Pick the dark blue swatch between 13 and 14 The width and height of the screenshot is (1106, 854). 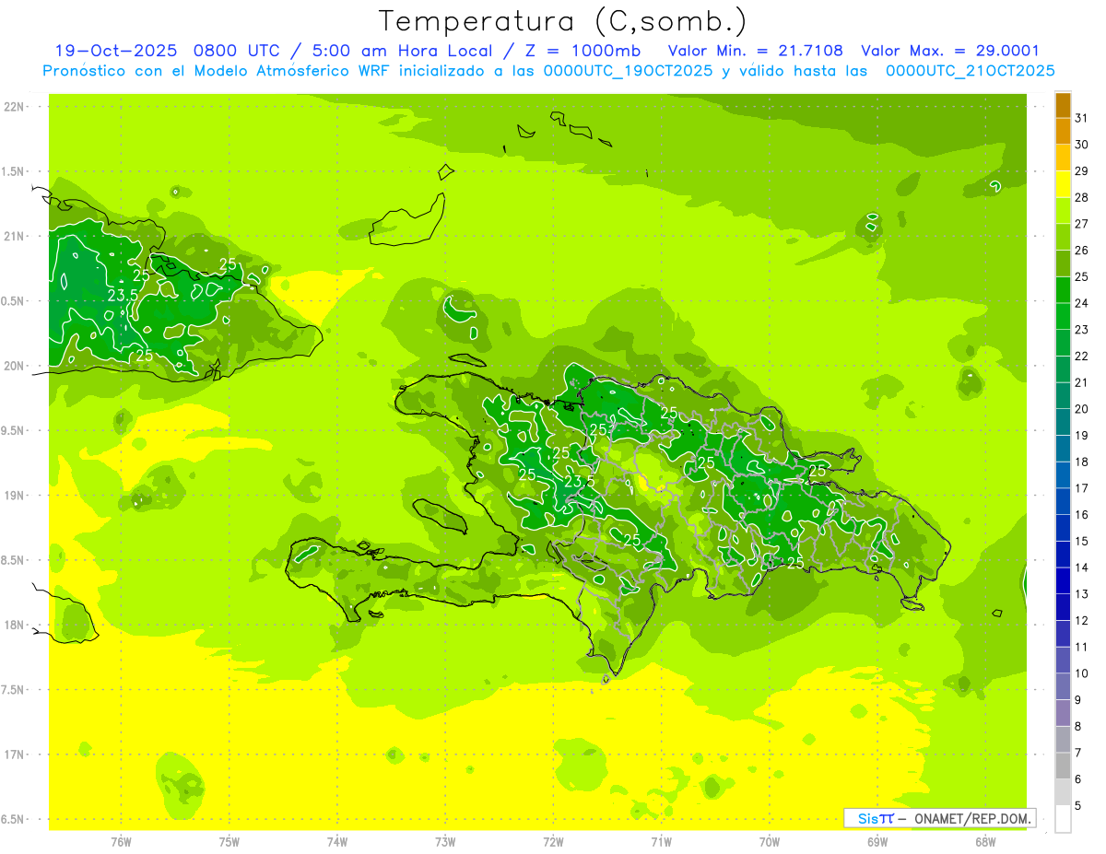click(x=1063, y=580)
